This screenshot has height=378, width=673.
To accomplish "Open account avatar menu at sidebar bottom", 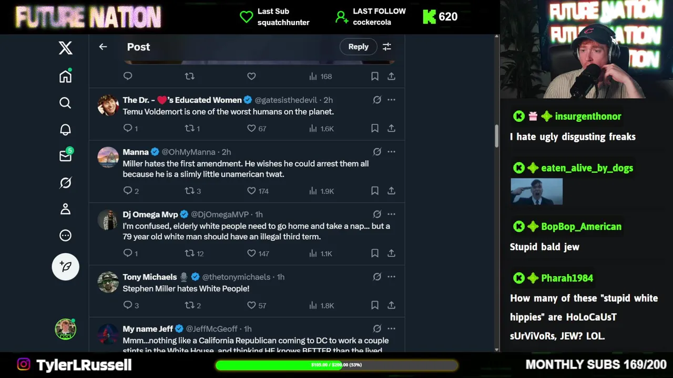I will pos(66,329).
